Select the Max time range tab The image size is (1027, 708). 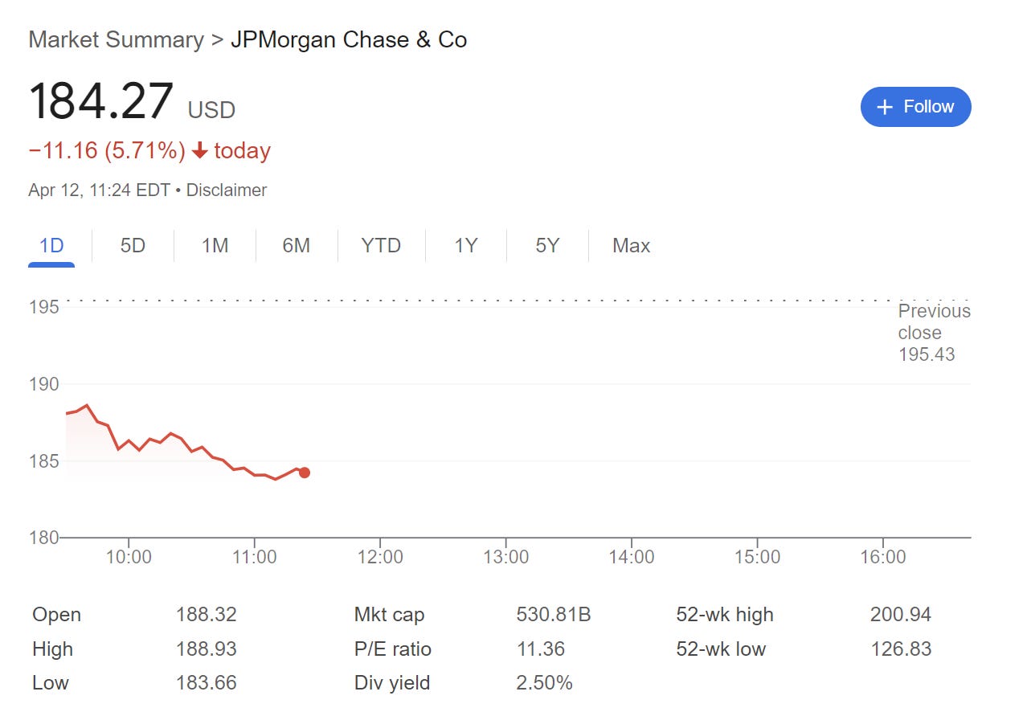pos(631,245)
